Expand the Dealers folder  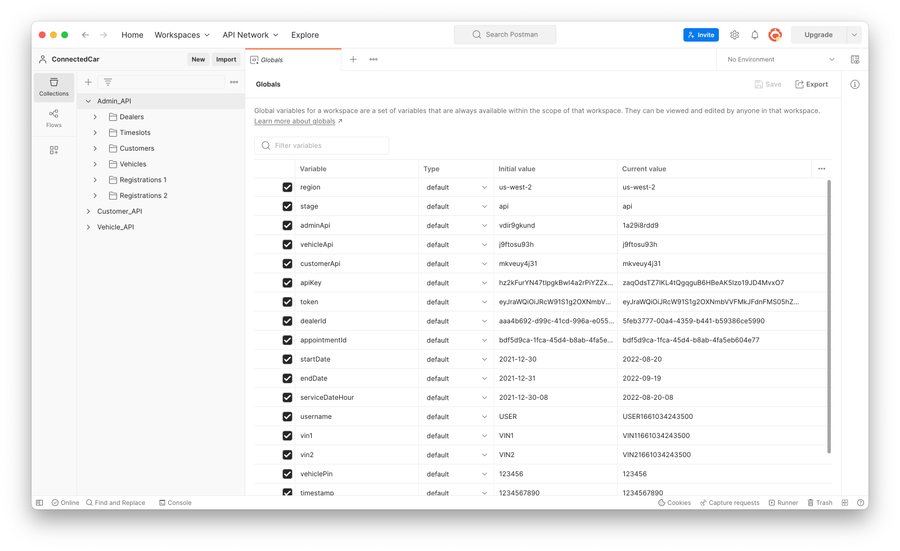(x=95, y=117)
